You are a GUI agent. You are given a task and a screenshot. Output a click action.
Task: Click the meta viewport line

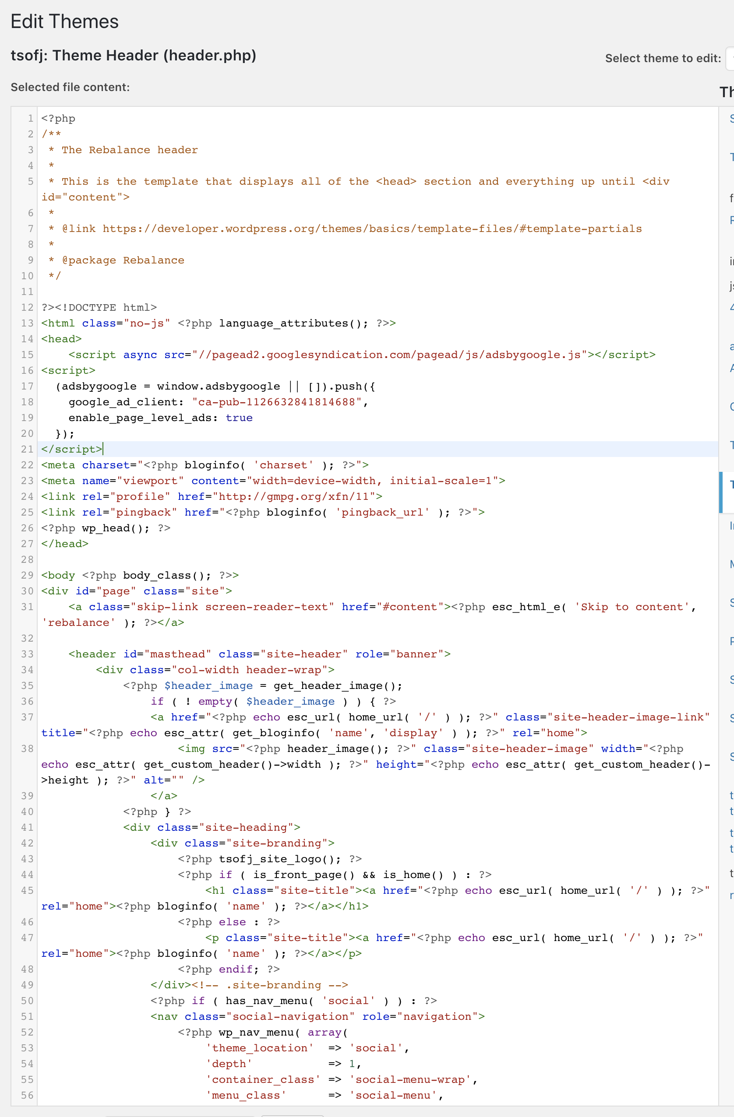(x=273, y=481)
